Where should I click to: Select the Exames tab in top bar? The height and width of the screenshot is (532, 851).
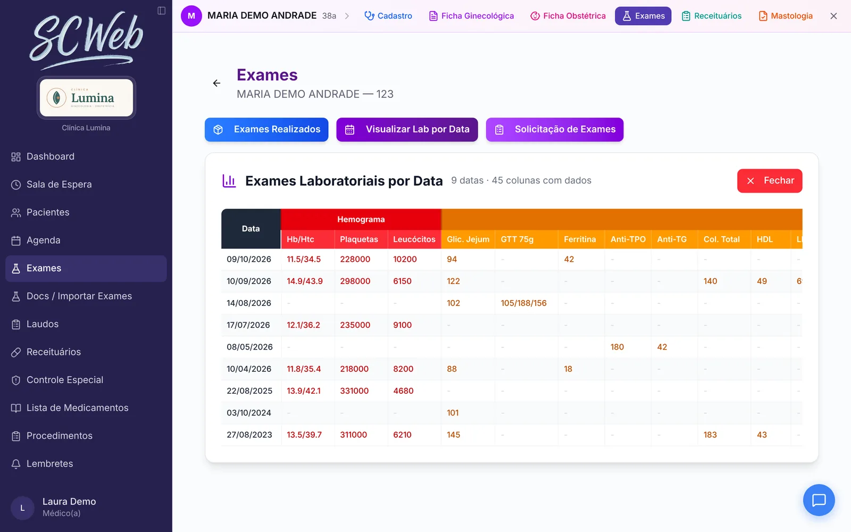pyautogui.click(x=643, y=16)
